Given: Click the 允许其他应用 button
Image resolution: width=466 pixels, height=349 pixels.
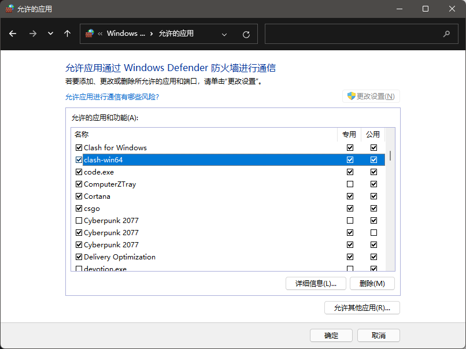Looking at the screenshot, I should (362, 308).
